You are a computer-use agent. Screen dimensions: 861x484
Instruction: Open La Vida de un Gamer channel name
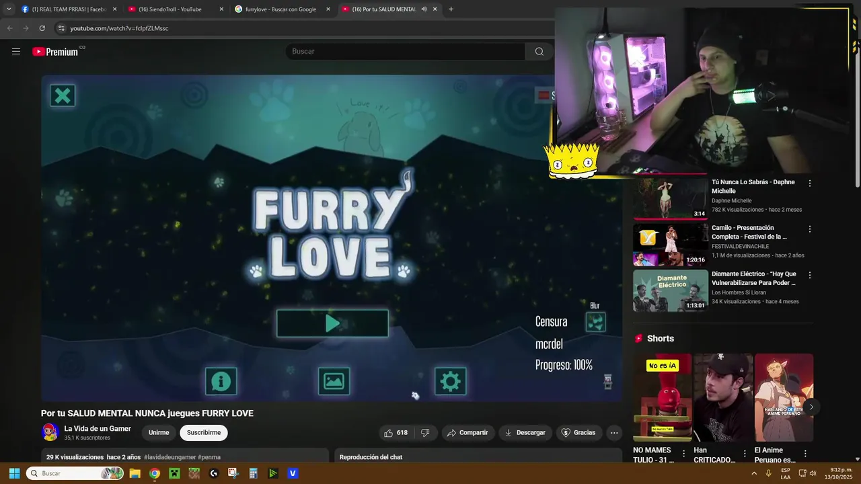[x=98, y=429]
